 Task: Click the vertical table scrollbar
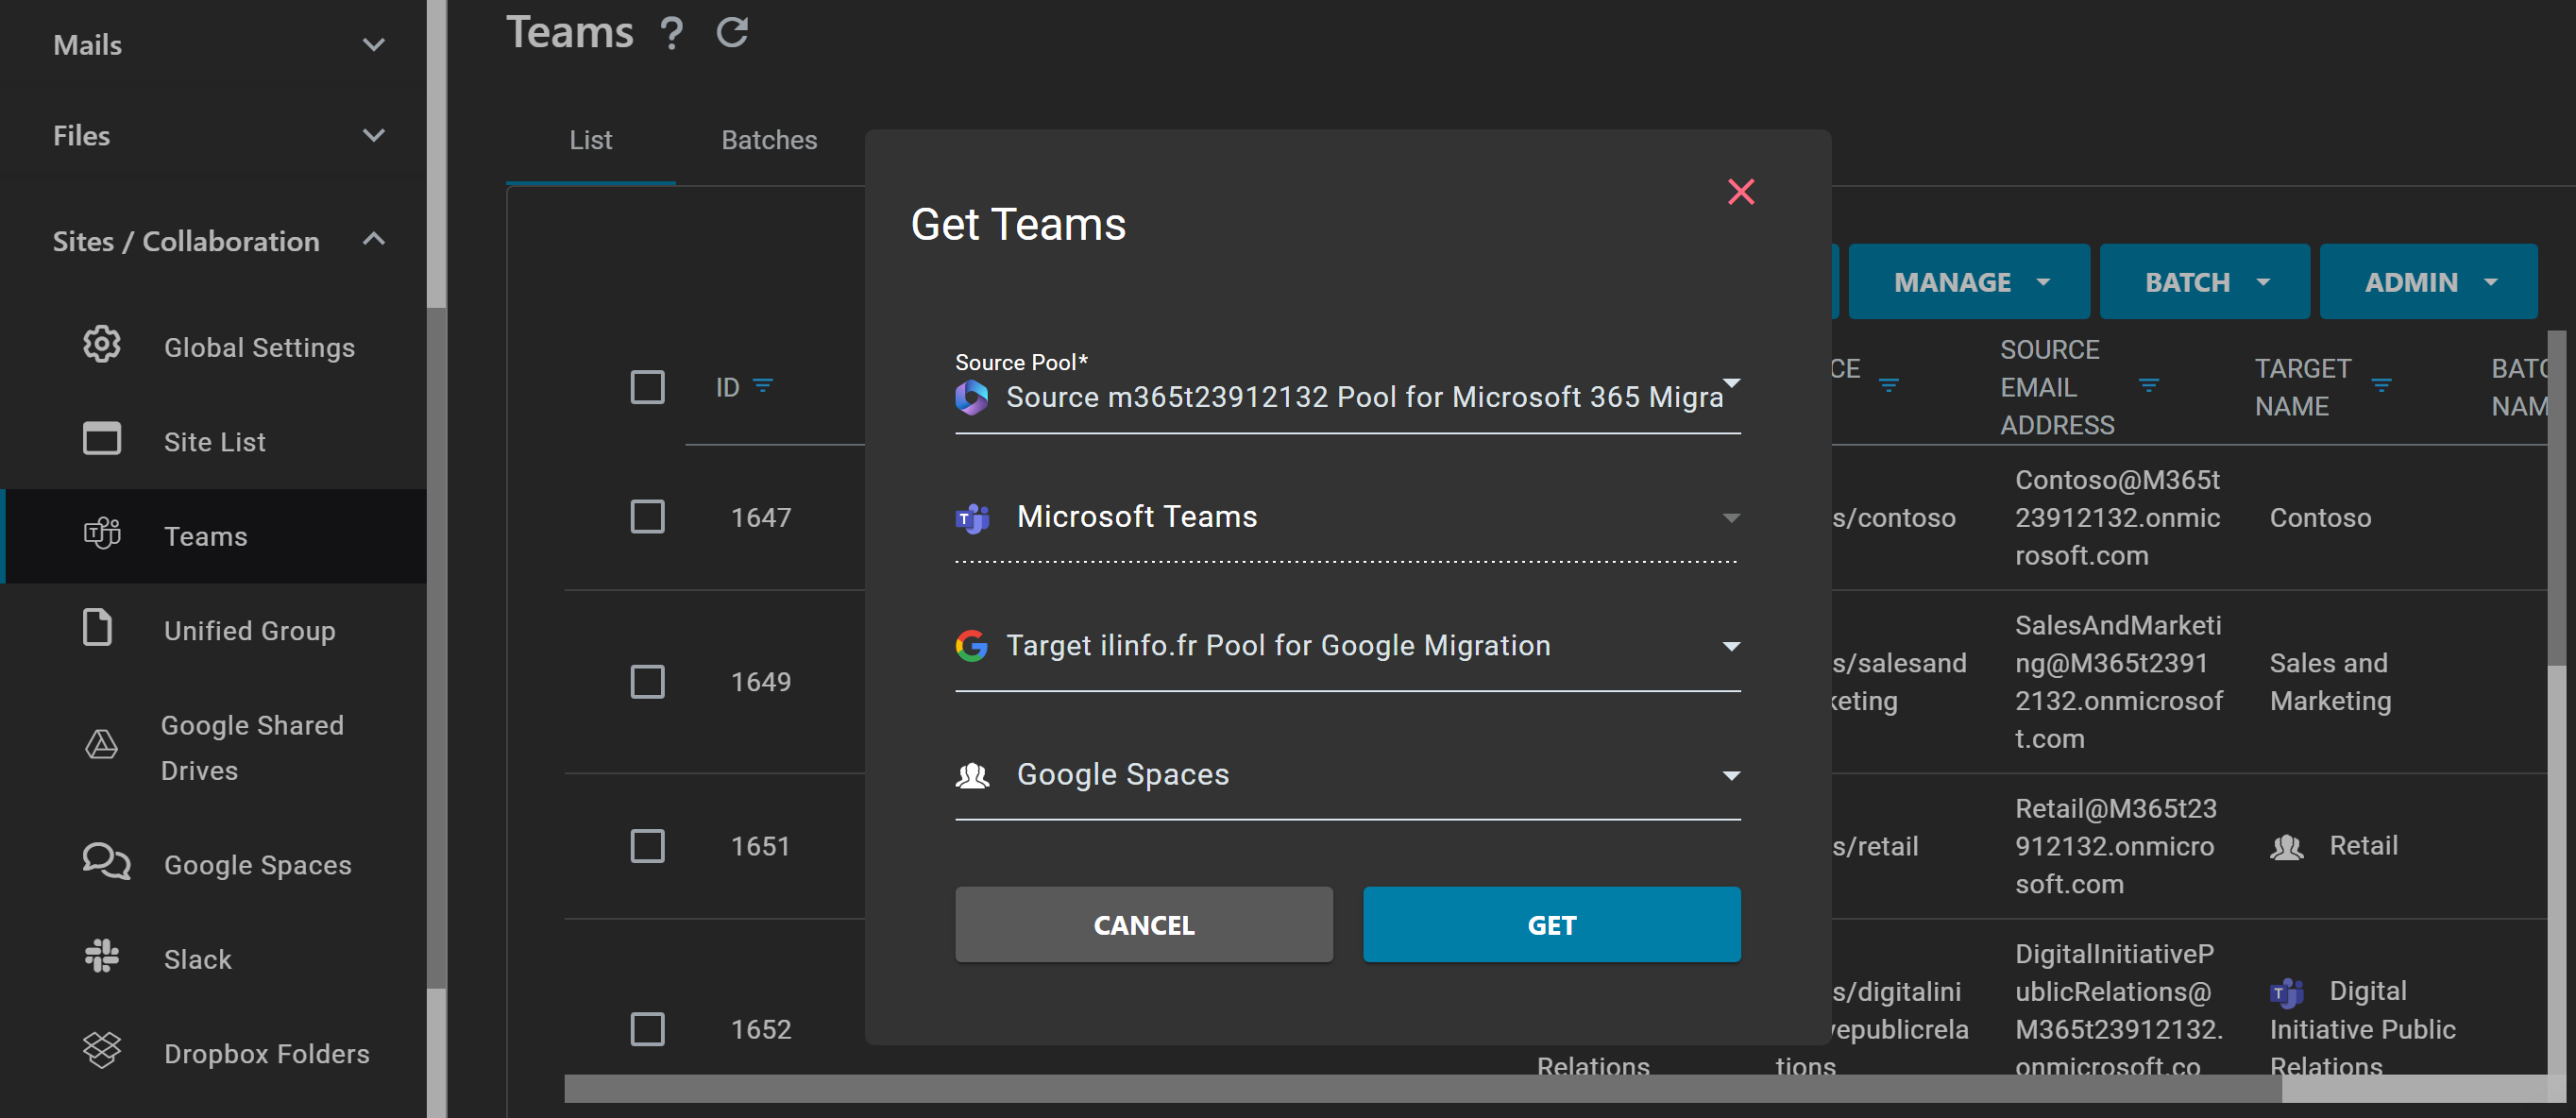[x=2556, y=498]
